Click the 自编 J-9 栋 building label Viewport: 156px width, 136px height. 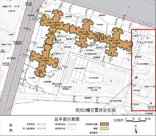pyautogui.click(x=113, y=40)
